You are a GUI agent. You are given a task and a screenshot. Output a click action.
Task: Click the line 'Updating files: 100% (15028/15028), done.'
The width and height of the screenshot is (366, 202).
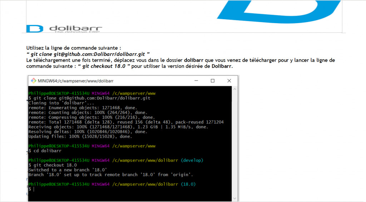[80, 136]
